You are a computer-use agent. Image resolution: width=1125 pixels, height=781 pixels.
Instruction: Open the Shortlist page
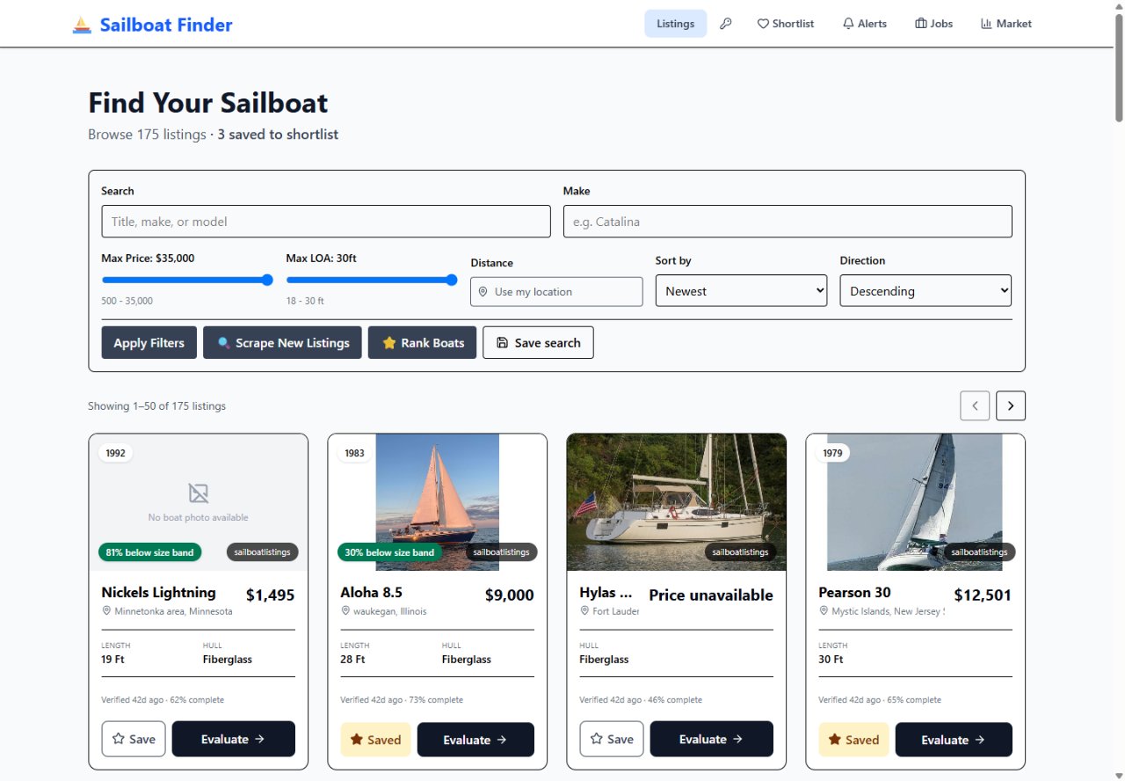point(786,24)
